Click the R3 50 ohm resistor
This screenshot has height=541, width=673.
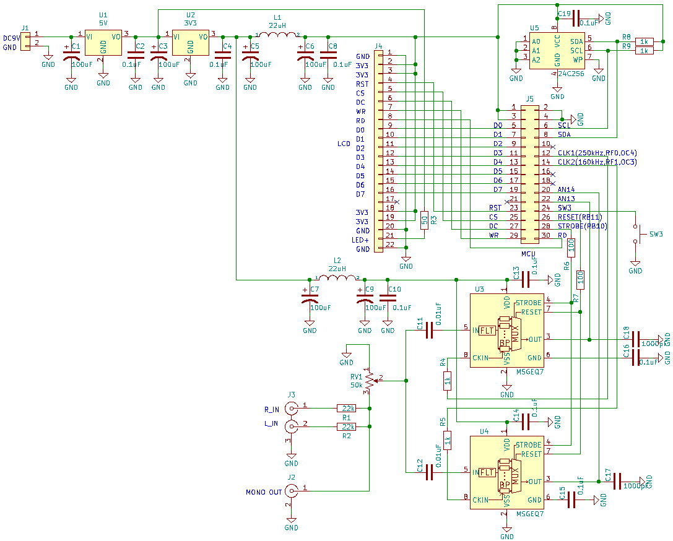(x=424, y=220)
